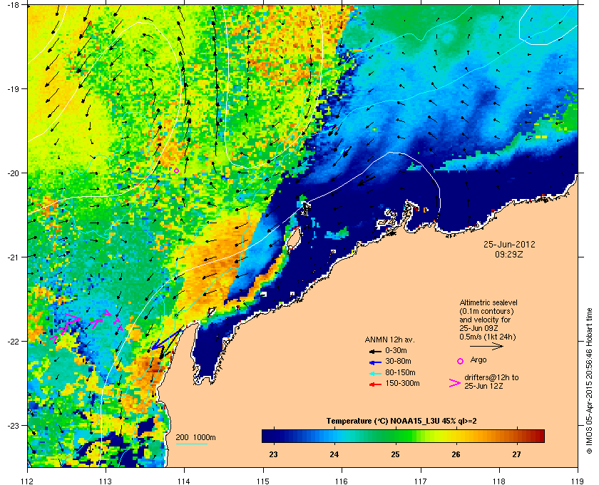
Task: Click the large blue current arrow near -22
Action: point(165,339)
